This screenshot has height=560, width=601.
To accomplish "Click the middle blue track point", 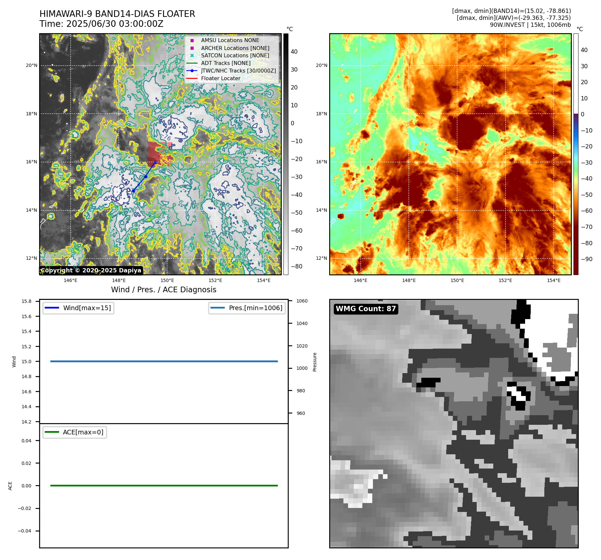I will 146,177.
